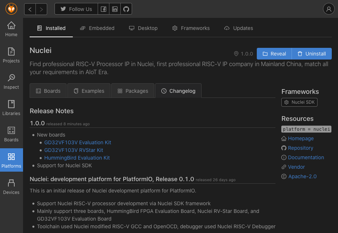Click the Nuclei platform title
This screenshot has height=233, width=338.
pyautogui.click(x=41, y=50)
